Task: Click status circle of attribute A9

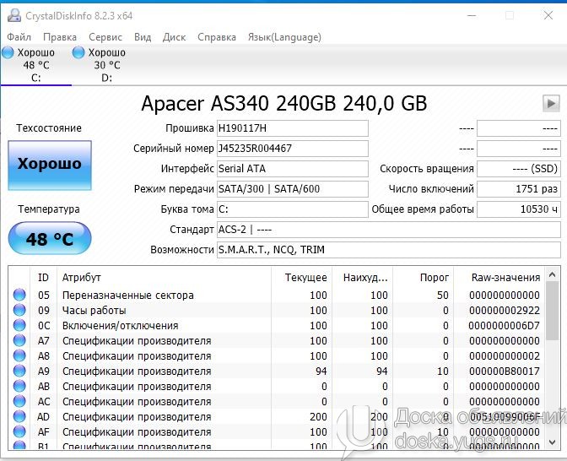Action: tap(19, 371)
